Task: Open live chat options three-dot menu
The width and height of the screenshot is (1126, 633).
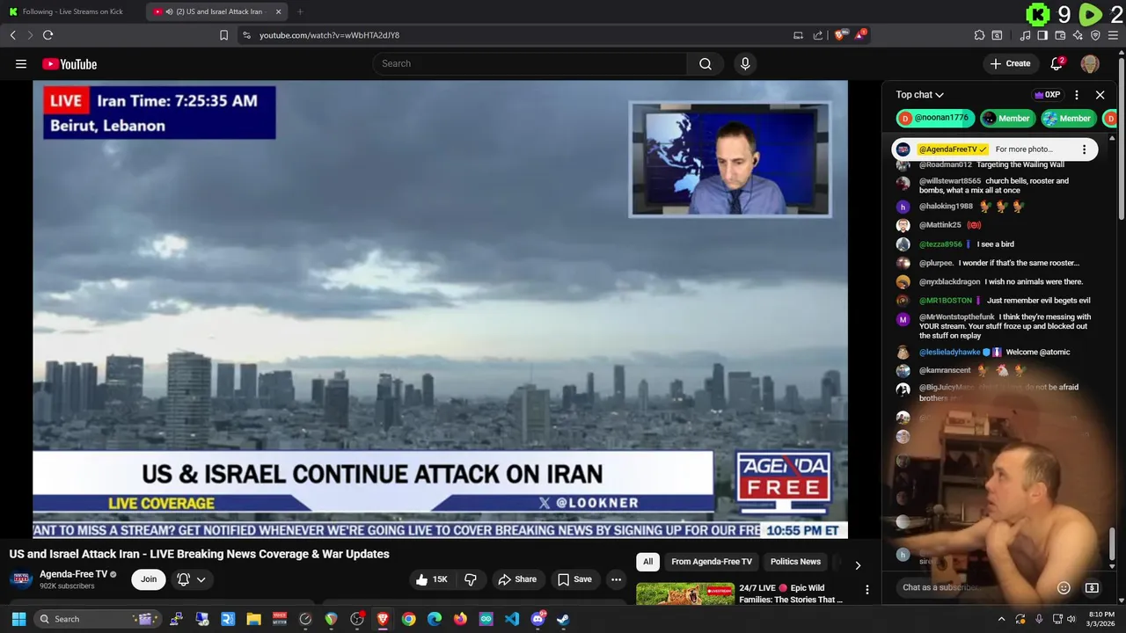Action: (x=1076, y=95)
